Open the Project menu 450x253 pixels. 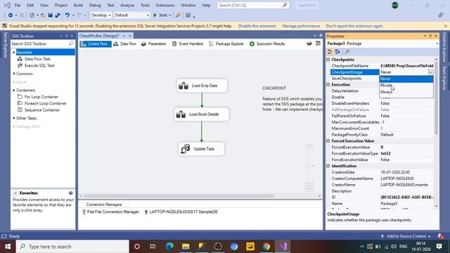point(61,5)
